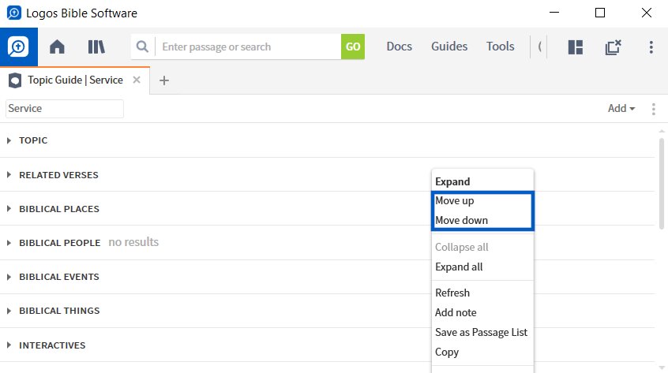
Task: Select Save as Passage List
Action: (x=481, y=332)
